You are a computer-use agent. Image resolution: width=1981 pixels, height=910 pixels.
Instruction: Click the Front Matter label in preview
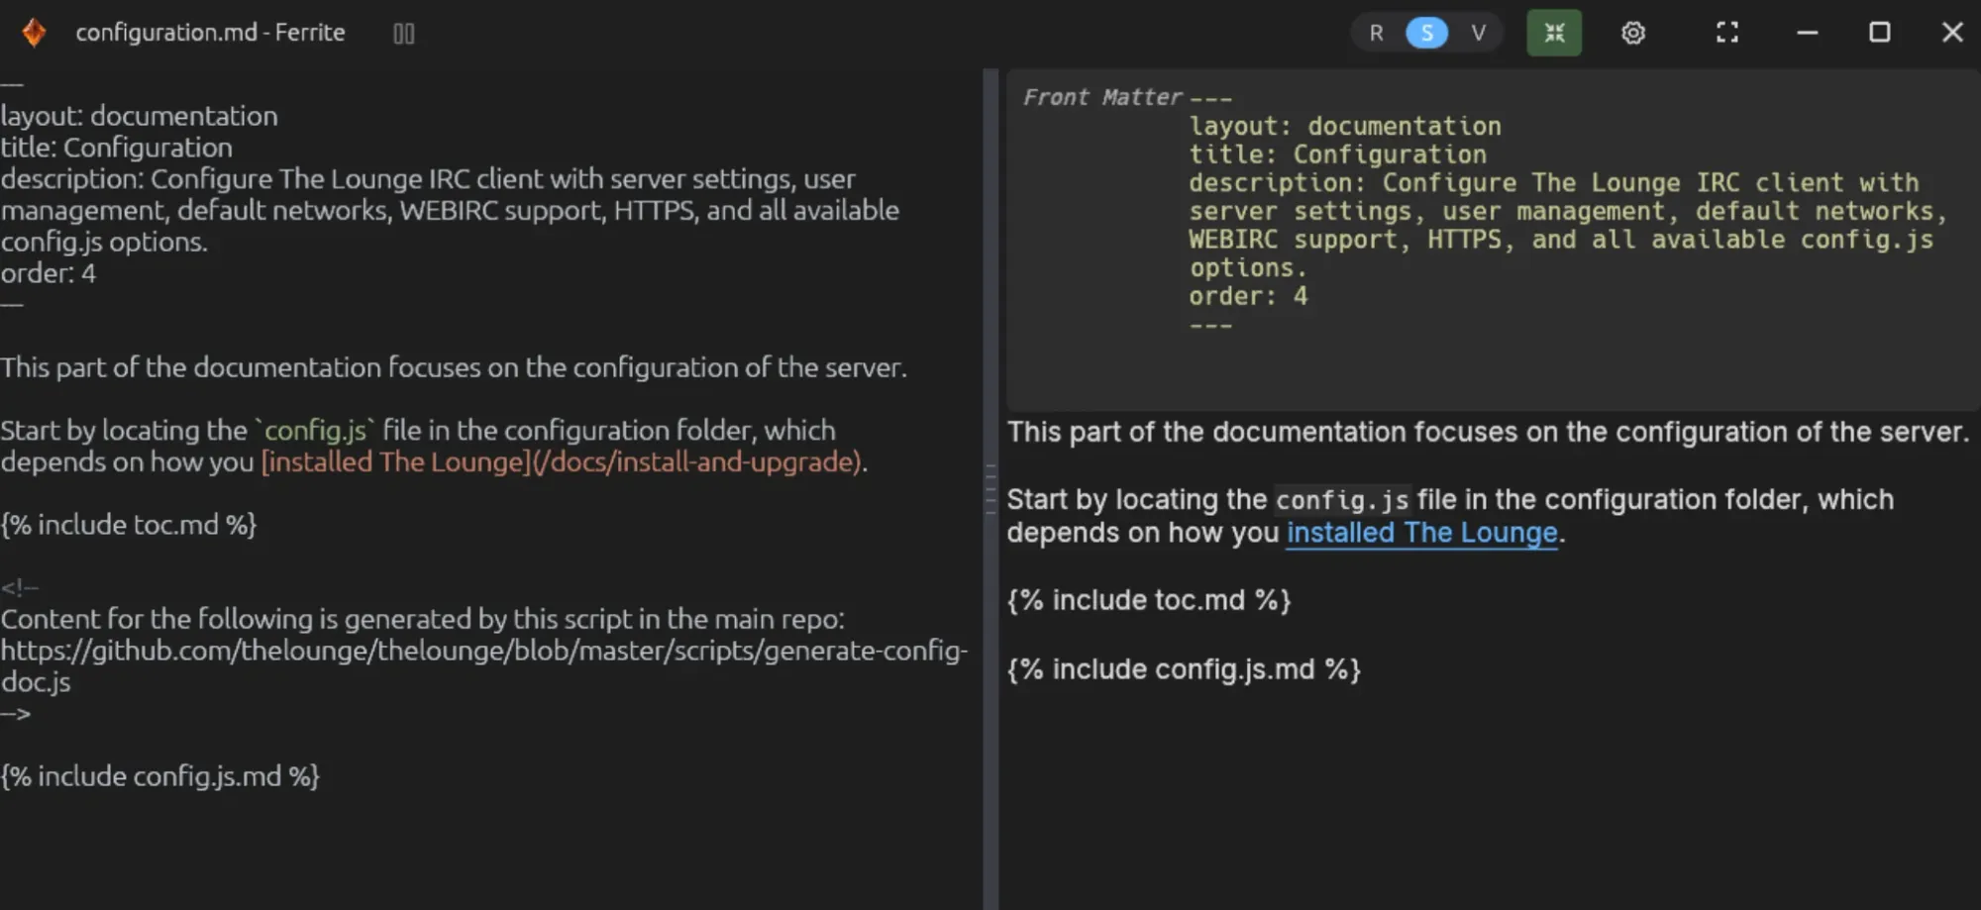pyautogui.click(x=1102, y=97)
